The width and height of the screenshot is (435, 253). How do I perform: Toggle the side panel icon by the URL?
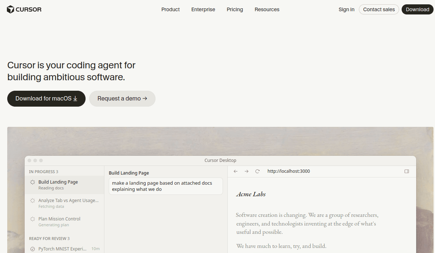407,171
